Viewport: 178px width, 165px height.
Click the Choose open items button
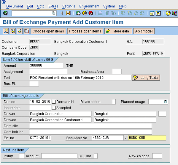tap(48, 31)
